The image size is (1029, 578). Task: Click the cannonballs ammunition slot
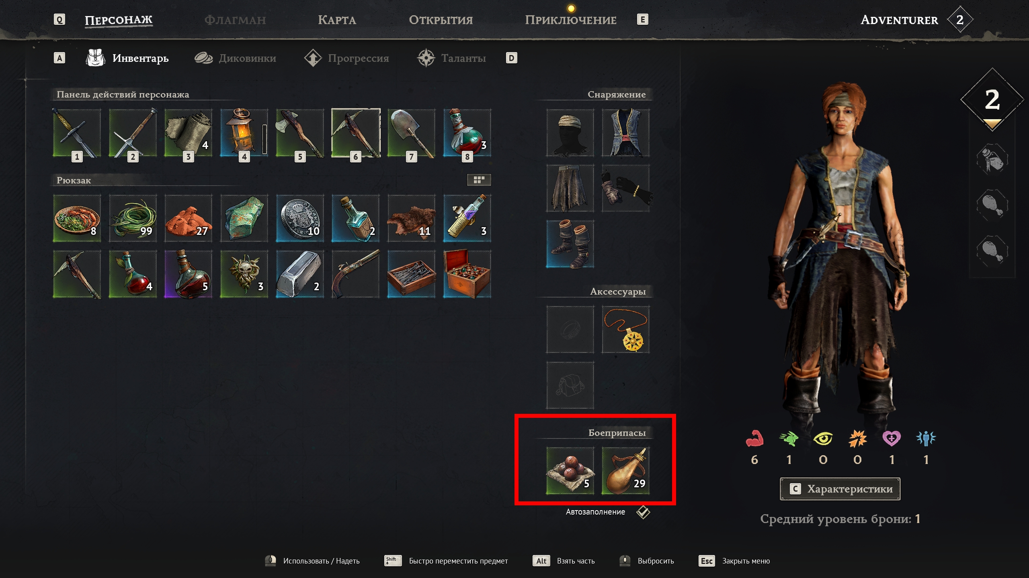(x=570, y=471)
